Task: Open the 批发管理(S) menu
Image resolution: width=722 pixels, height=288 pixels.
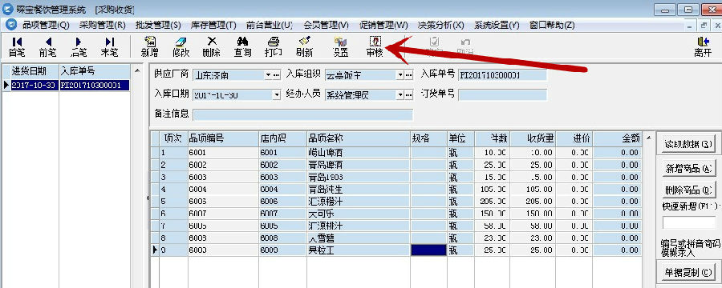Action: point(158,25)
